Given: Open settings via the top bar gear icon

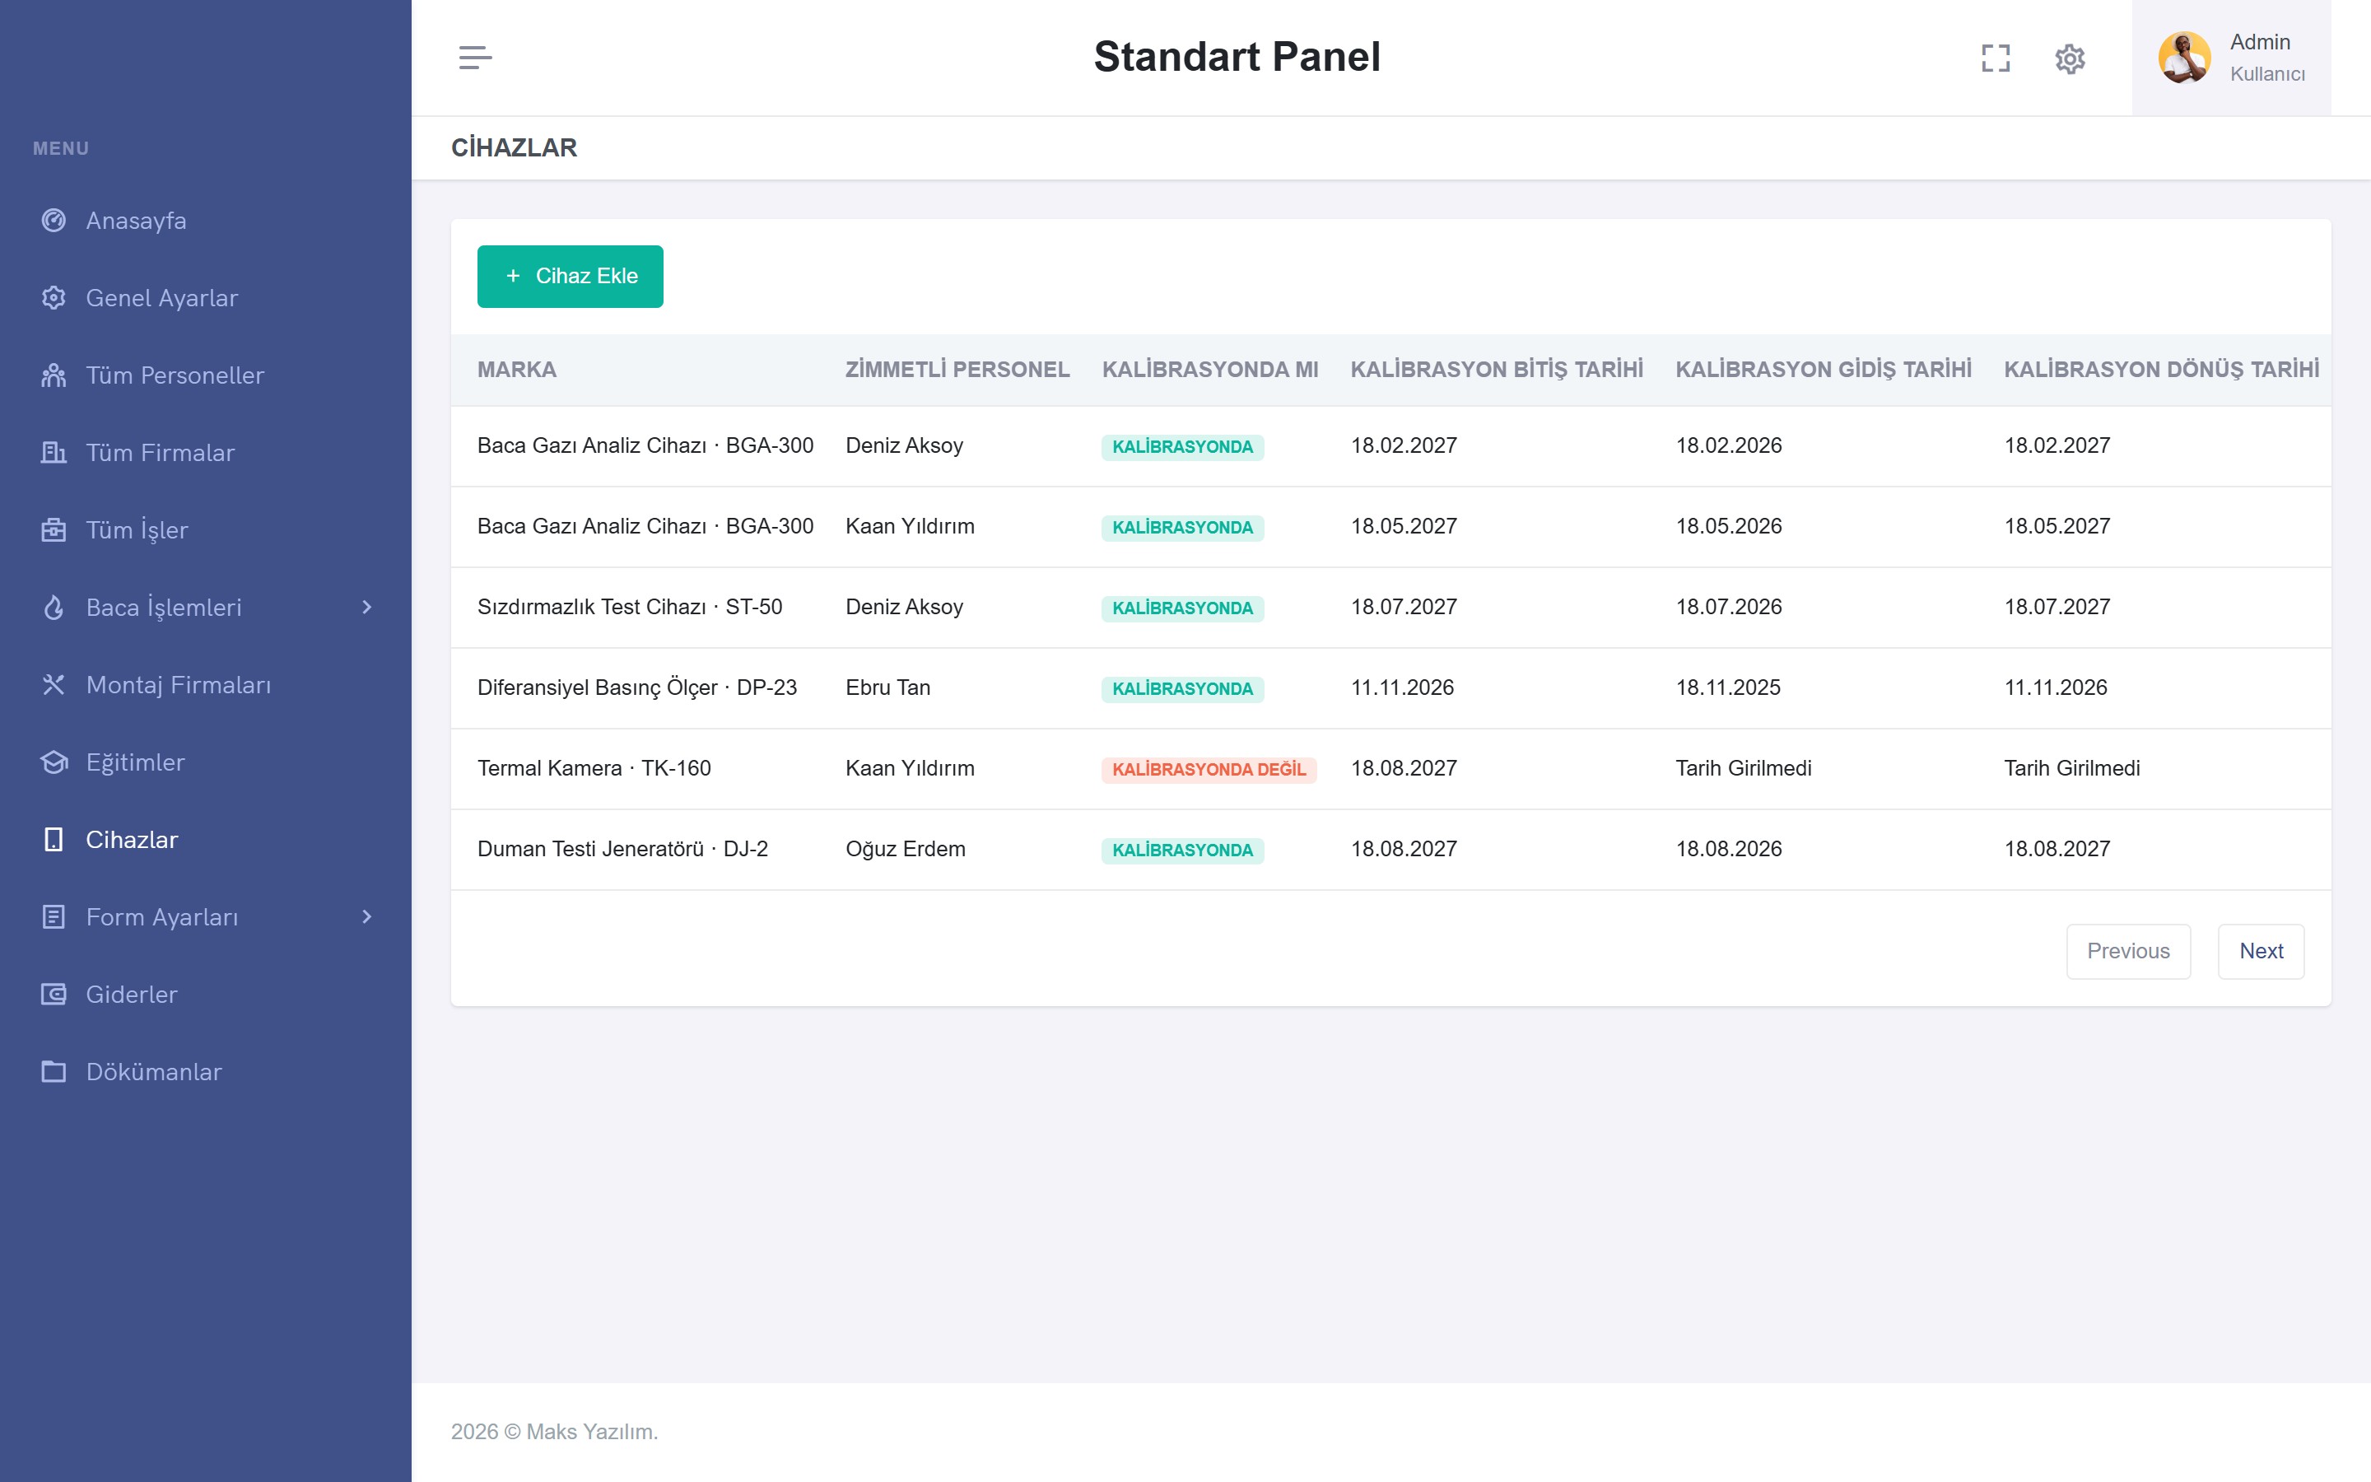Looking at the screenshot, I should pos(2069,58).
